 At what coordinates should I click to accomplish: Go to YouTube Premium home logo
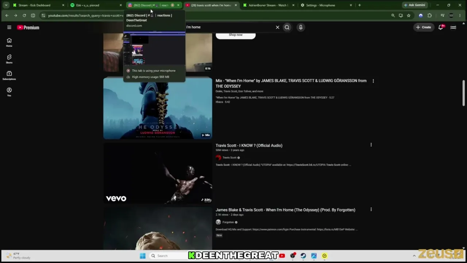[x=28, y=27]
